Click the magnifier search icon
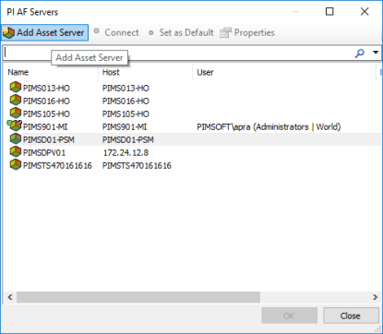 (x=360, y=53)
